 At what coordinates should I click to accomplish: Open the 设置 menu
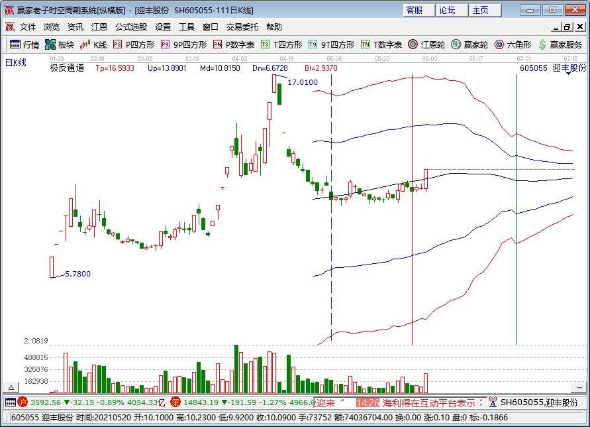163,27
